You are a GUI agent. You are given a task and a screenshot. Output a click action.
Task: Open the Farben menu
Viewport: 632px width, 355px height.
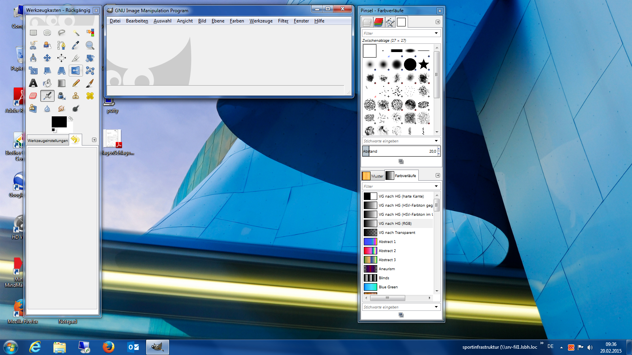[237, 21]
